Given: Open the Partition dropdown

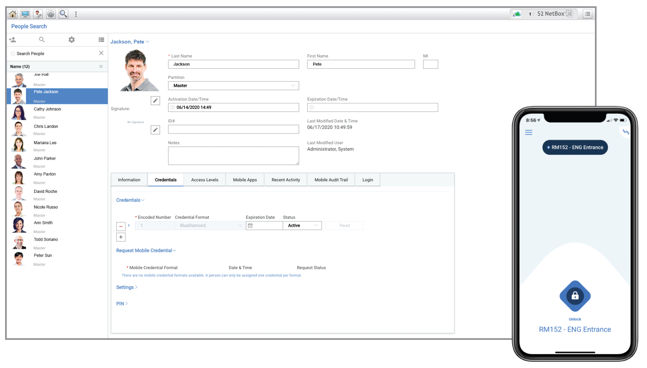Looking at the screenshot, I should 233,86.
